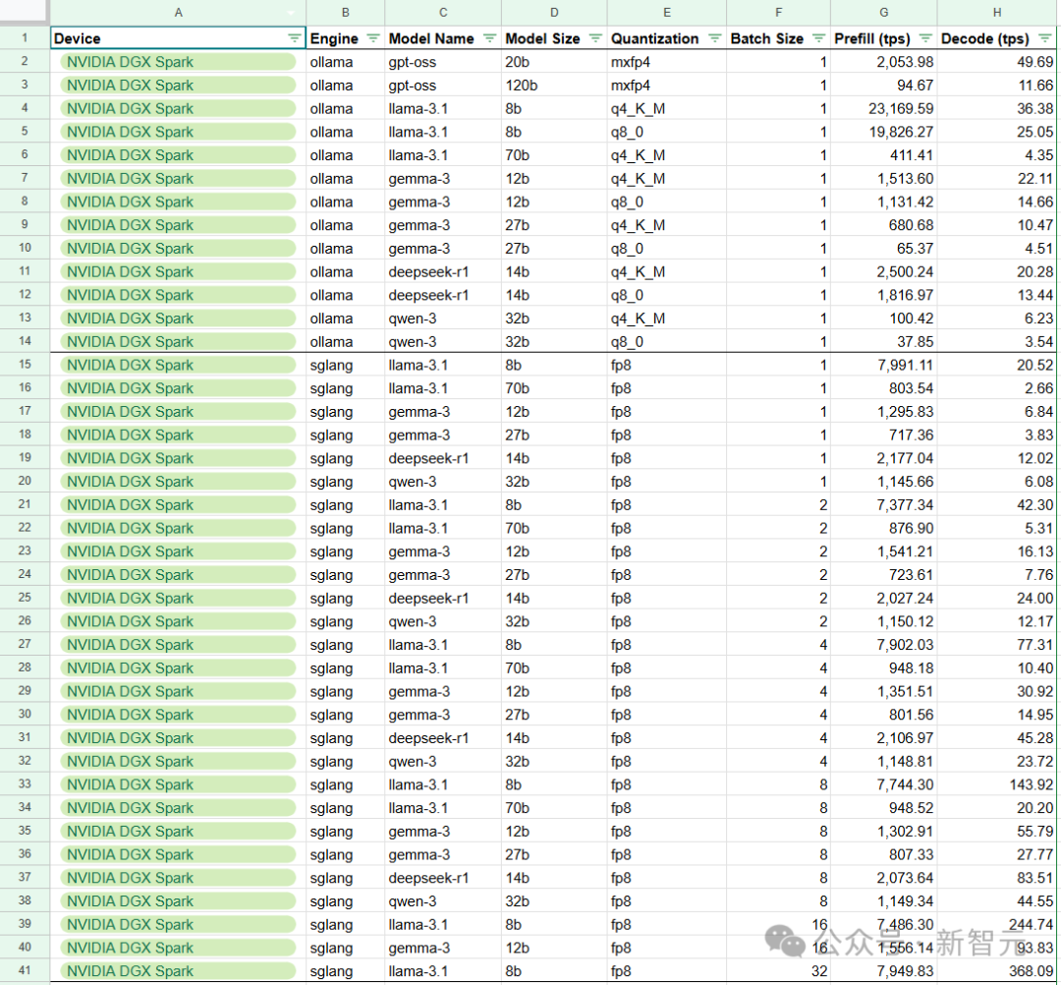Screen dimensions: 1061x985
Task: Click prefill value 2,073.64
Action: tap(884, 878)
